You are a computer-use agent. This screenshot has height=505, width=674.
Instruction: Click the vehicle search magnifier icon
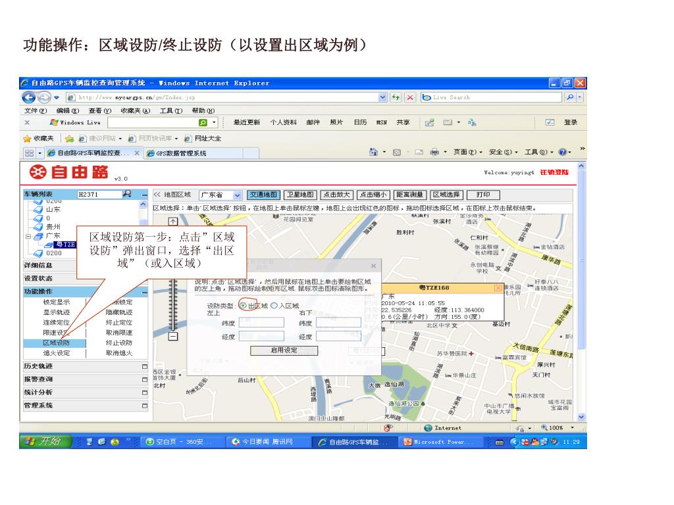pyautogui.click(x=127, y=194)
